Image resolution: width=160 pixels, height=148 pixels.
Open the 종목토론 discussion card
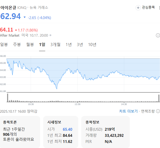coord(20,132)
